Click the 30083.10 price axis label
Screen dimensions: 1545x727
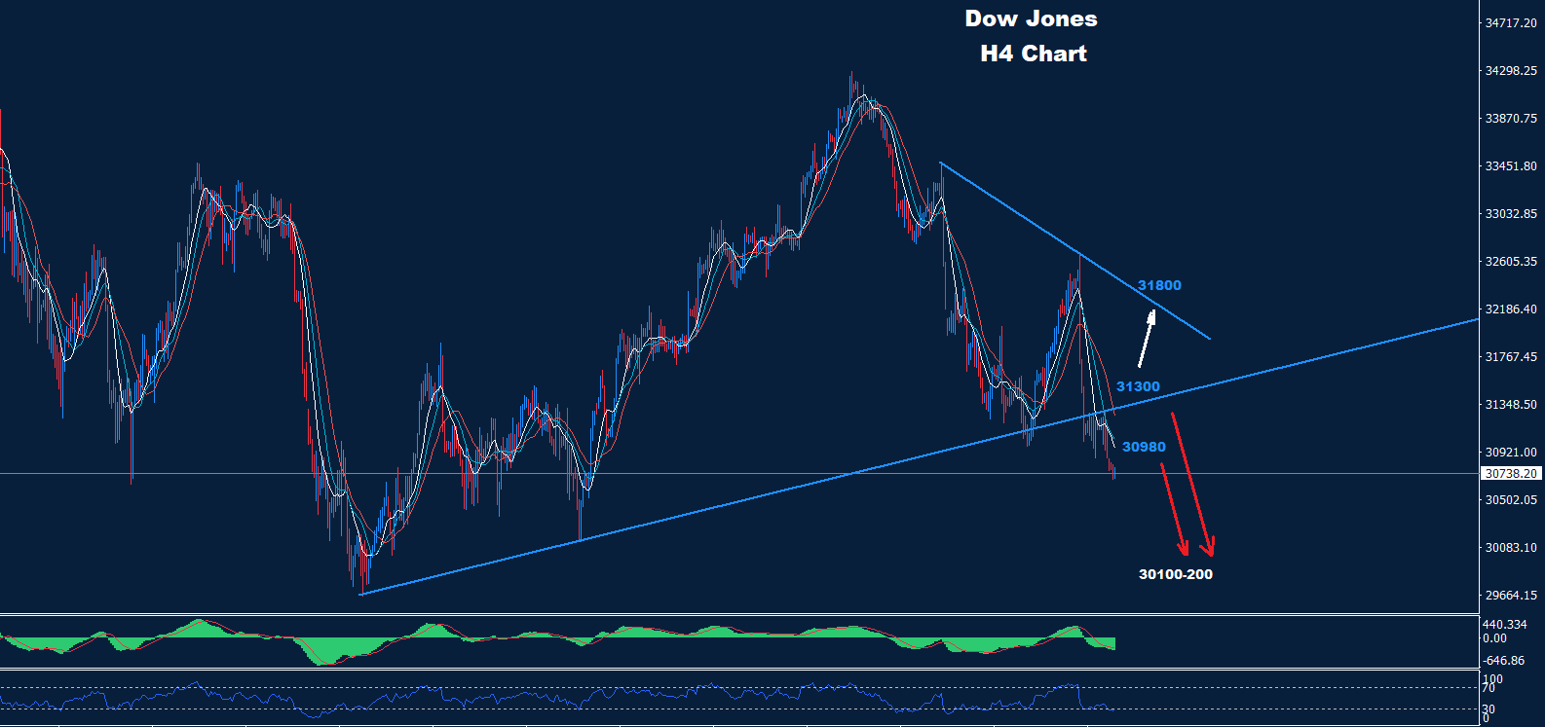1511,548
